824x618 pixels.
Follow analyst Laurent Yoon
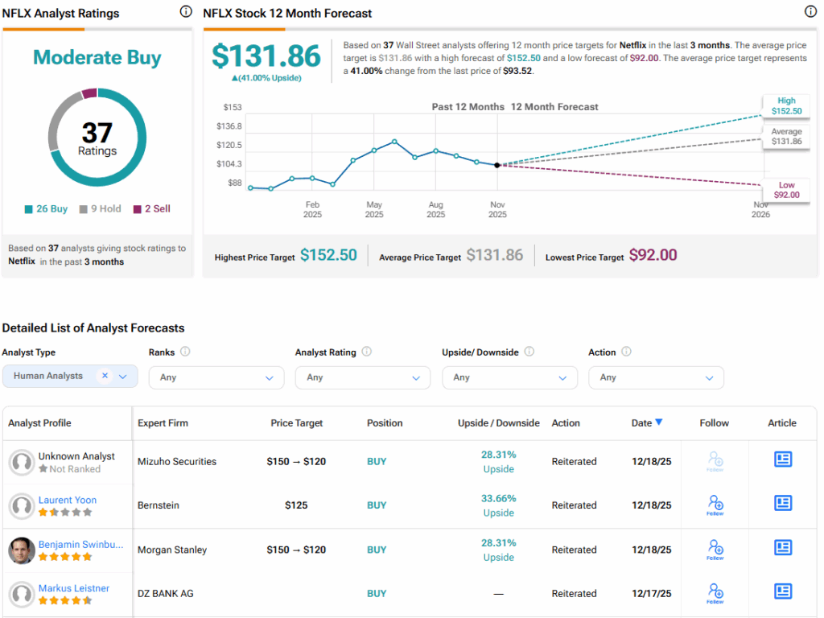click(715, 505)
